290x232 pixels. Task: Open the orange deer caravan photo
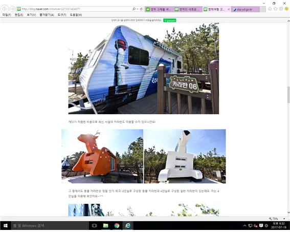102,156
